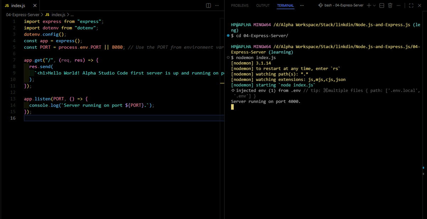Image resolution: width=427 pixels, height=219 pixels.
Task: Click line number 13 in the gutter
Action: click(x=12, y=99)
